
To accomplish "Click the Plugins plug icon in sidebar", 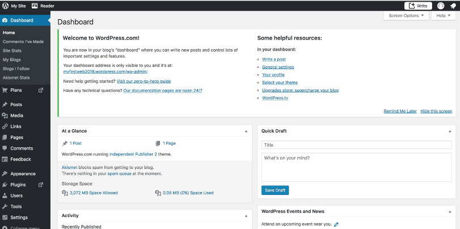I will coord(5,185).
